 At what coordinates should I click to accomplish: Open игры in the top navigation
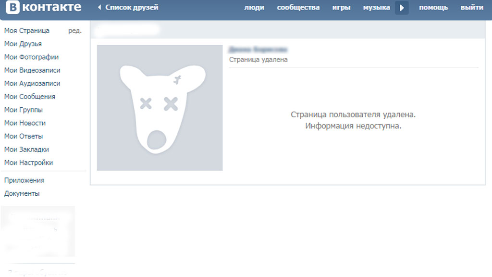coord(341,8)
